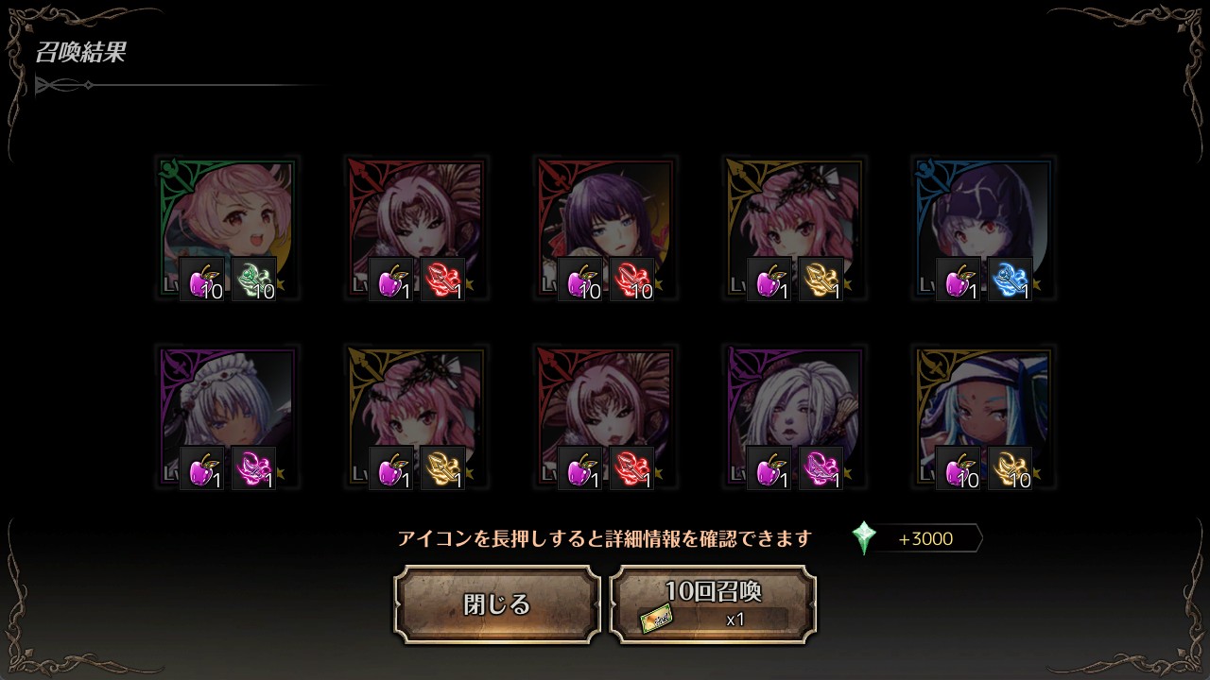Select bottom-row red-framed pink-haired character
This screenshot has height=680, width=1210.
pos(605,417)
